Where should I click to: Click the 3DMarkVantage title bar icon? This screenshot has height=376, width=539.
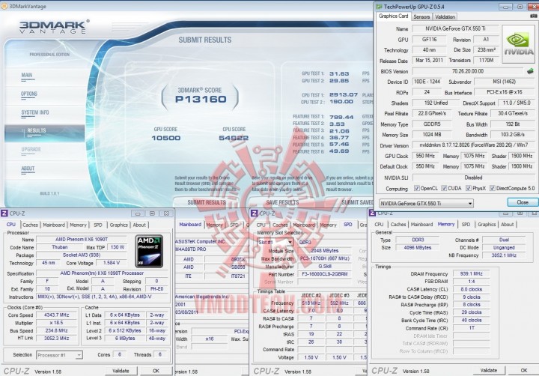pos(4,6)
